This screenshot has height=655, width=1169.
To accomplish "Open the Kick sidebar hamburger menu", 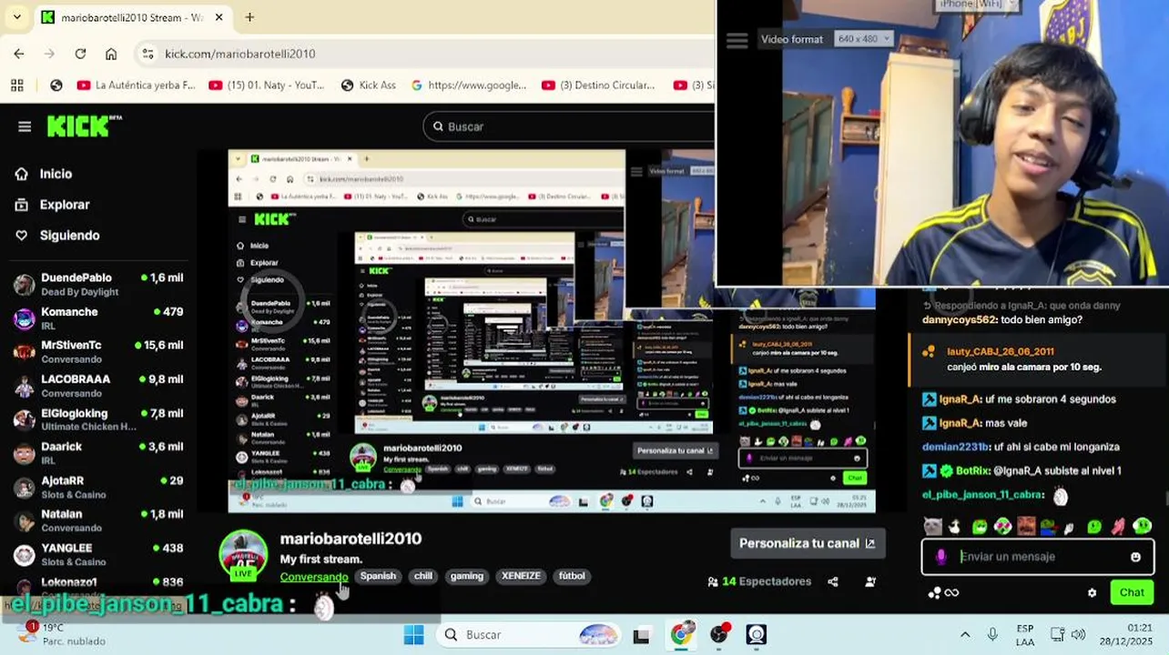I will click(25, 126).
